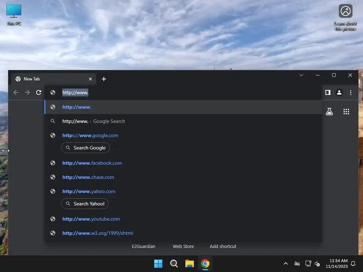
Task: Open the tab search chevron
Action: tap(301, 75)
